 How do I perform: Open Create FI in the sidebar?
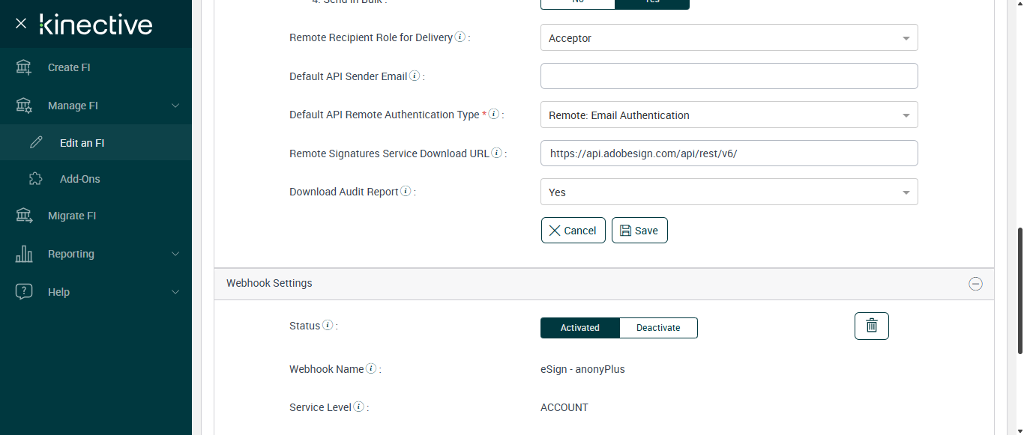point(69,67)
